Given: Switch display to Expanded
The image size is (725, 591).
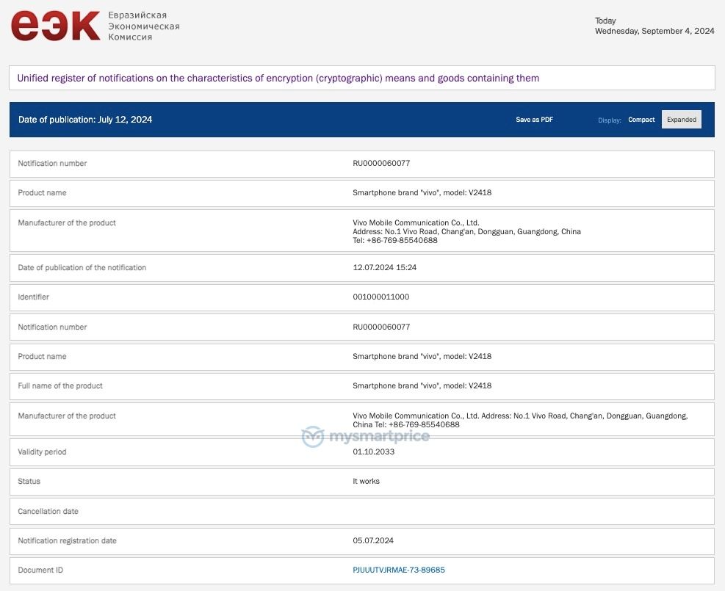Looking at the screenshot, I should point(681,119).
